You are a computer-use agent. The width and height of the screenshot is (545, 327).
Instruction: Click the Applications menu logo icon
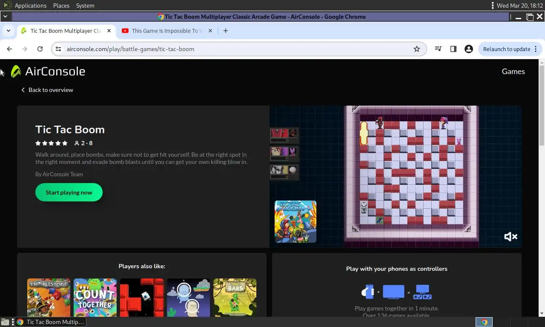(x=8, y=6)
